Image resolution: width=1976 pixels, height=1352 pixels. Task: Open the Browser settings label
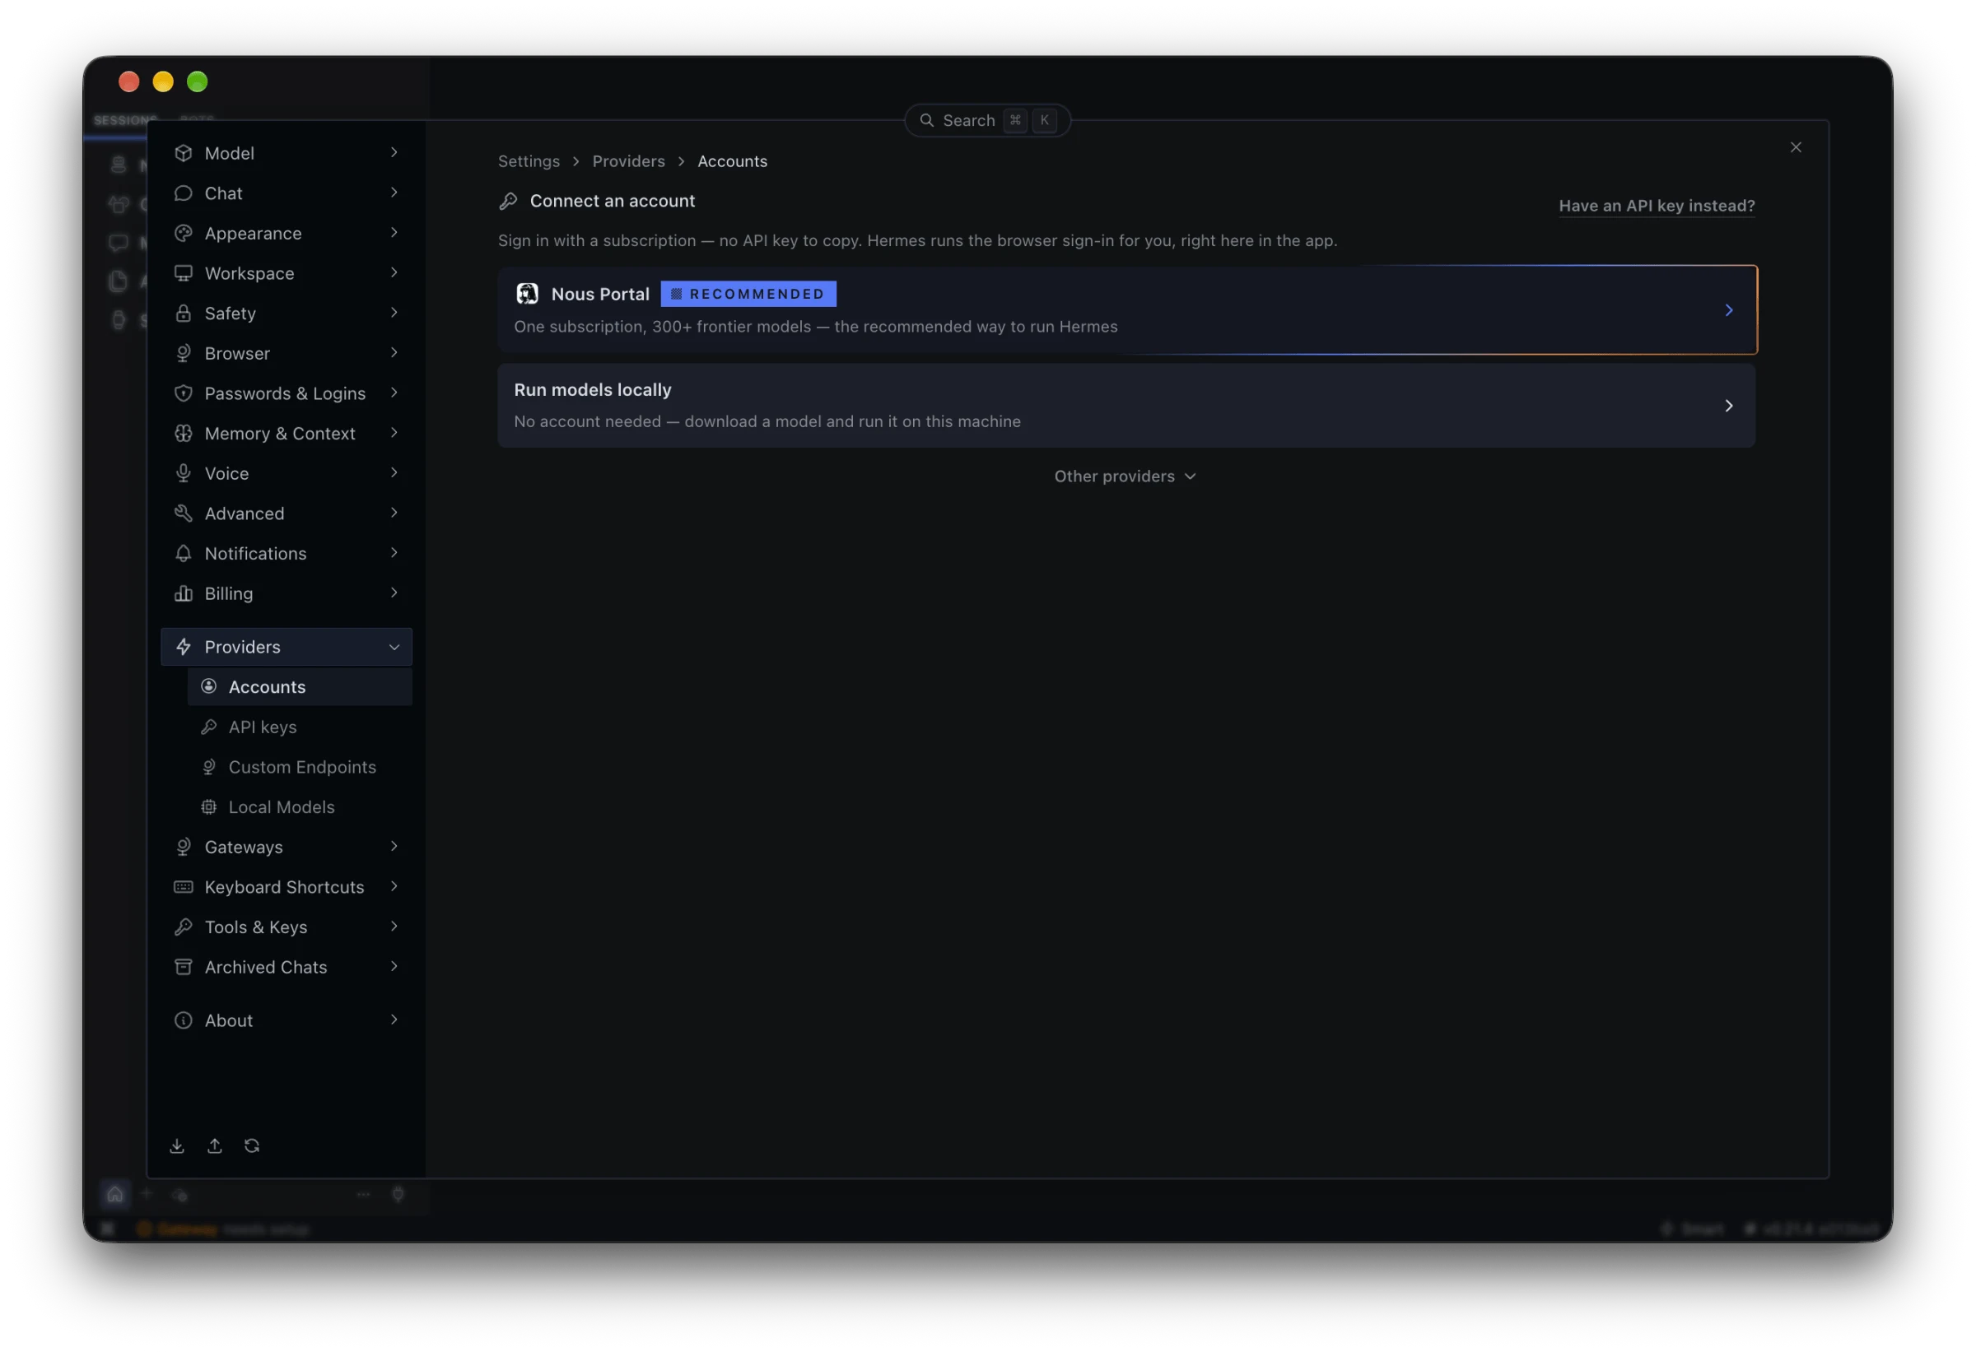[237, 354]
